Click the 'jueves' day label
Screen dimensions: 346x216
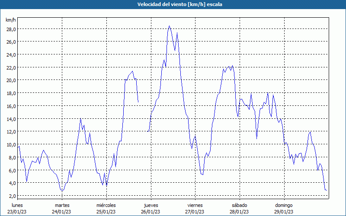pos(151,205)
